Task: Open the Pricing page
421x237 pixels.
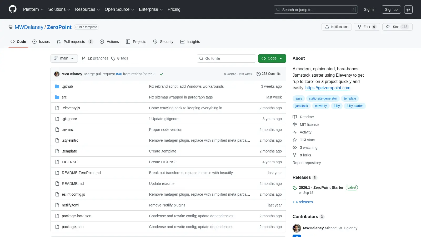Action: coord(174,9)
